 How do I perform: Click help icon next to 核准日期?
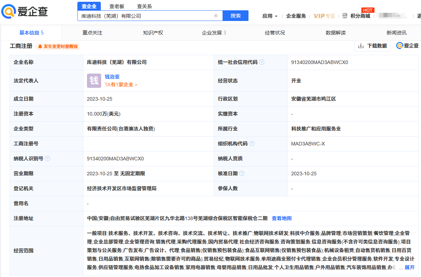coord(242,174)
